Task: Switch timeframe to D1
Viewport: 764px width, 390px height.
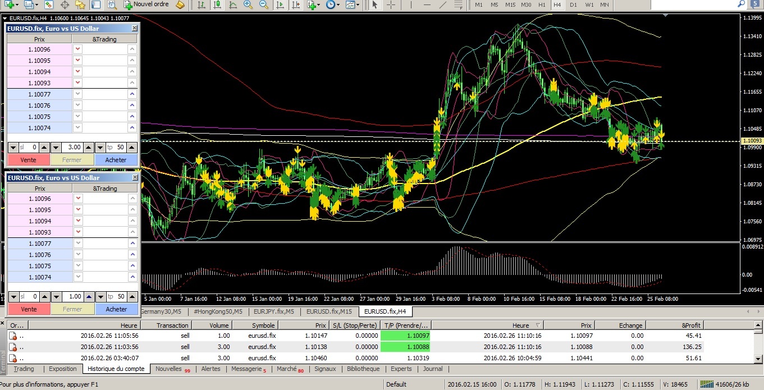Action: pyautogui.click(x=573, y=5)
